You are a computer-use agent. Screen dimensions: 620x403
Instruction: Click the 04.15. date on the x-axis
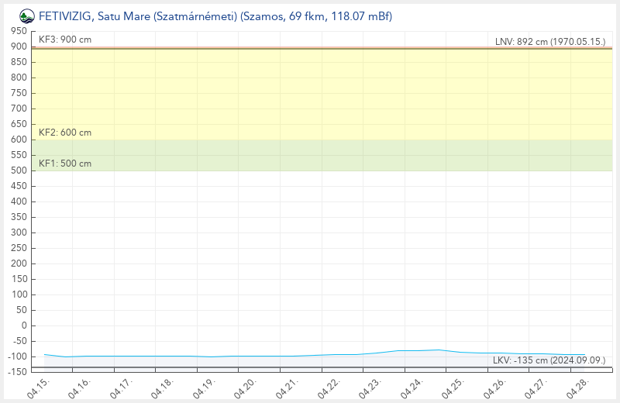tap(38, 387)
